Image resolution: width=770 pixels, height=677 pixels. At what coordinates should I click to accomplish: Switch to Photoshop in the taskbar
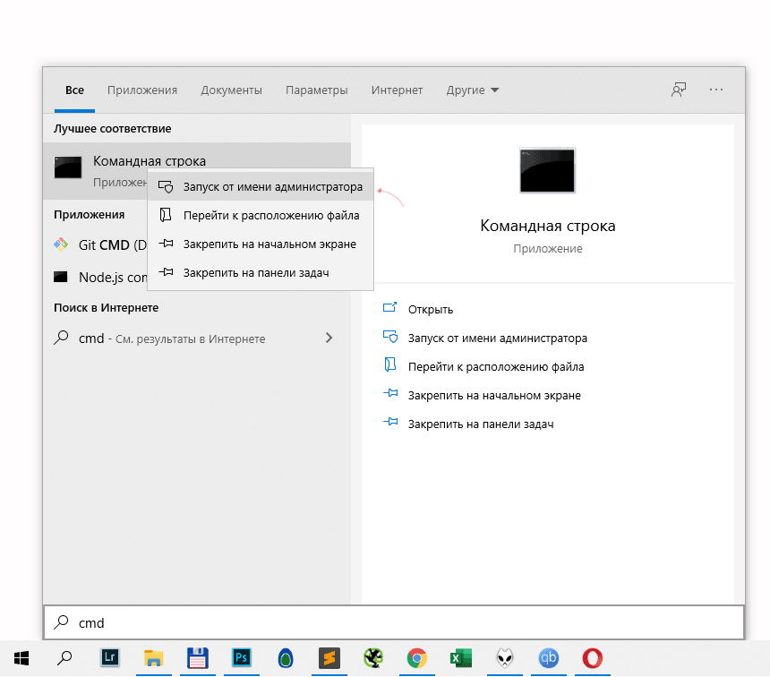[x=241, y=658]
